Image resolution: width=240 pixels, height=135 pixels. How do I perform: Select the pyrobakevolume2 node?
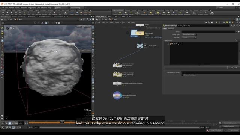click(117, 95)
